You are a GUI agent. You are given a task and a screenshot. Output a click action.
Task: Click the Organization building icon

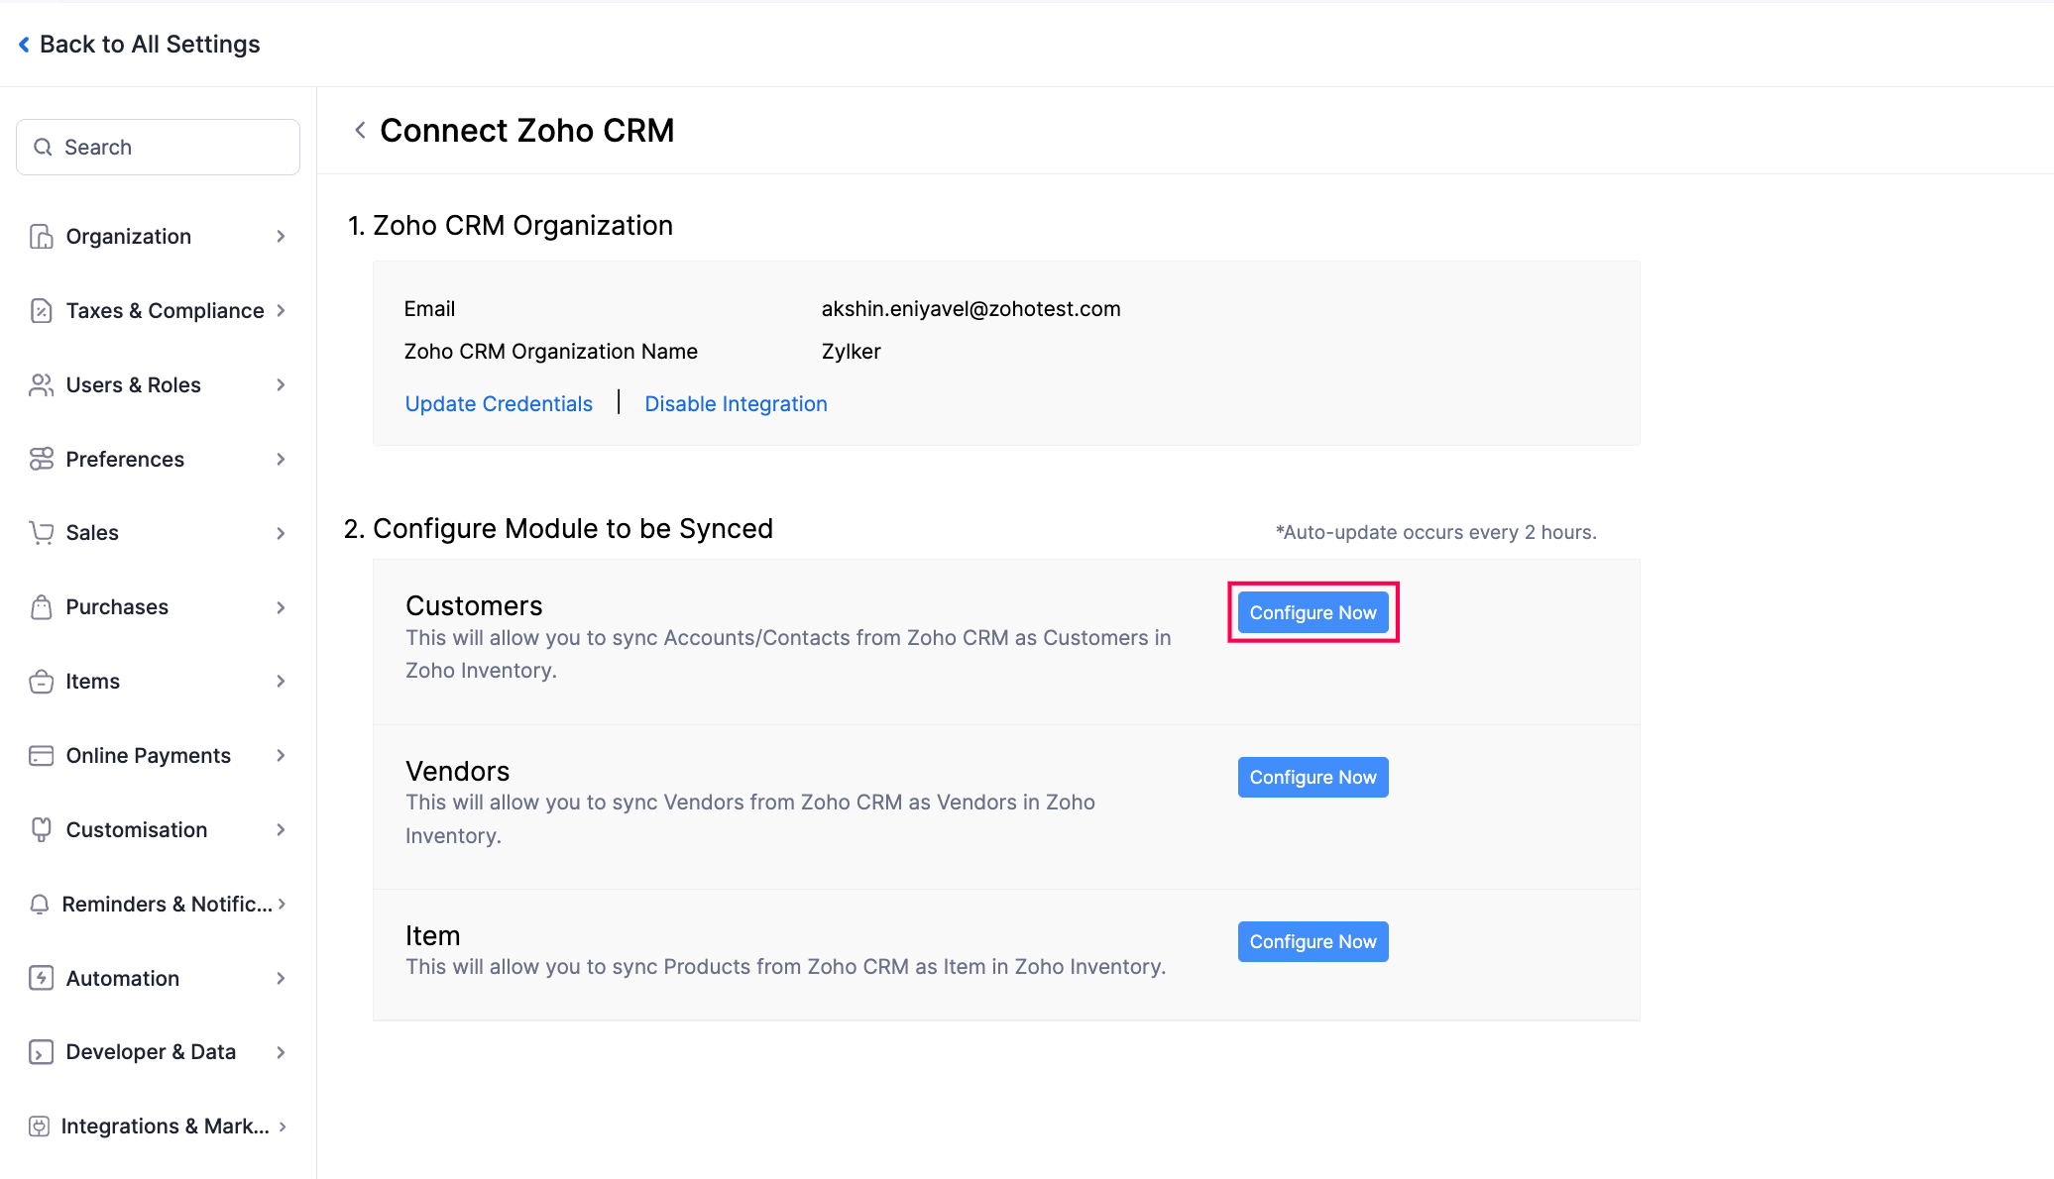point(41,237)
